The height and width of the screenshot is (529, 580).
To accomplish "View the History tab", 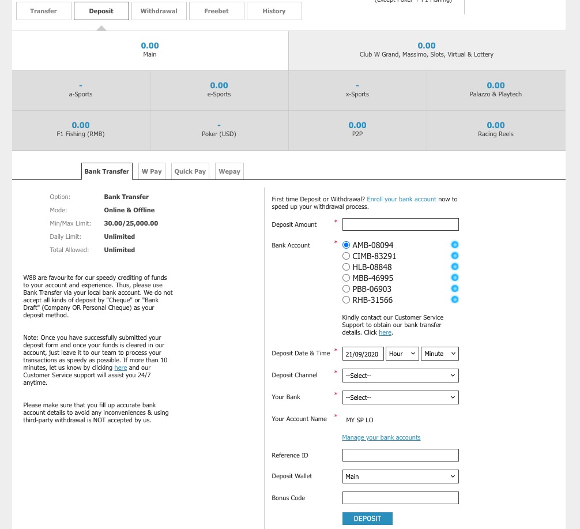I will pos(274,11).
